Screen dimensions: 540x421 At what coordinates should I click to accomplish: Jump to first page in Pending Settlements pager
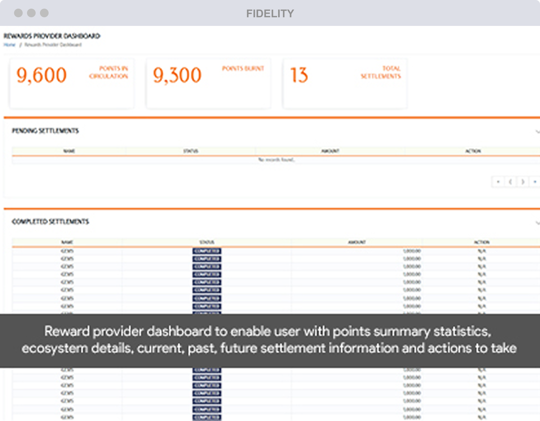(x=498, y=182)
